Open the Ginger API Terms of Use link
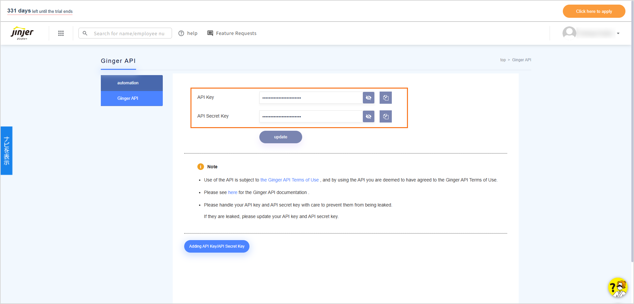Viewport: 634px width, 304px height. pyautogui.click(x=290, y=180)
